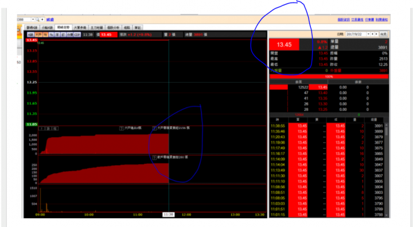Toggle the CDP toolbar button
The height and width of the screenshot is (227, 413).
point(77,34)
